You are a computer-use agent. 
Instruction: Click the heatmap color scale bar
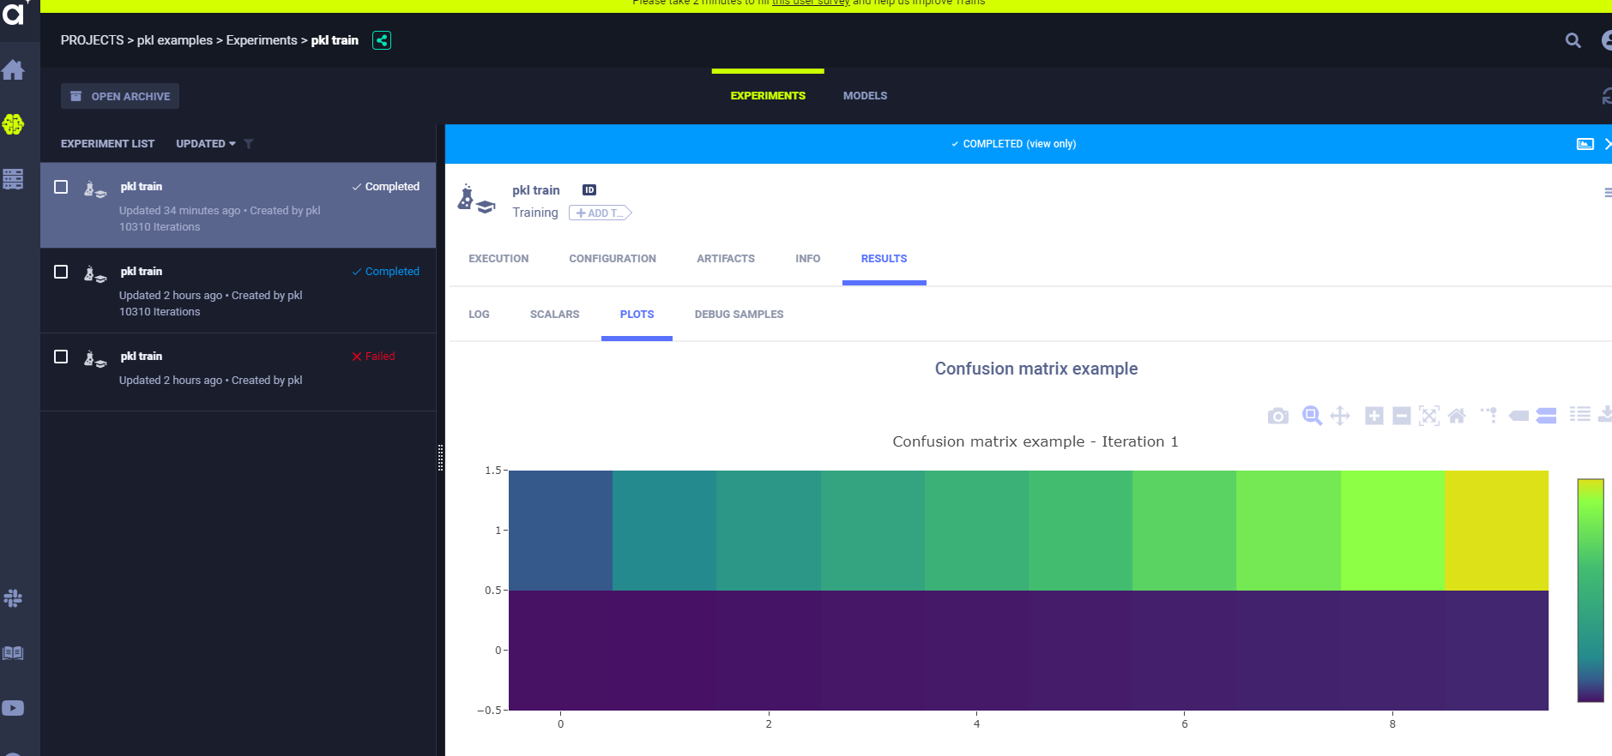(x=1591, y=591)
